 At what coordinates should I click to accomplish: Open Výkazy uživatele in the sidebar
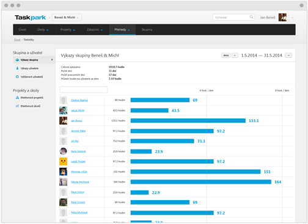pos(29,68)
